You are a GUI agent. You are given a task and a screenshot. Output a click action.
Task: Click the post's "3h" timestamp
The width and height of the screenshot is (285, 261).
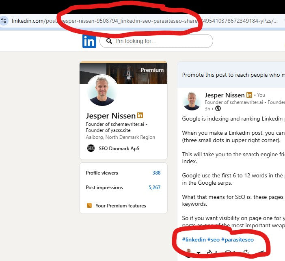click(207, 109)
